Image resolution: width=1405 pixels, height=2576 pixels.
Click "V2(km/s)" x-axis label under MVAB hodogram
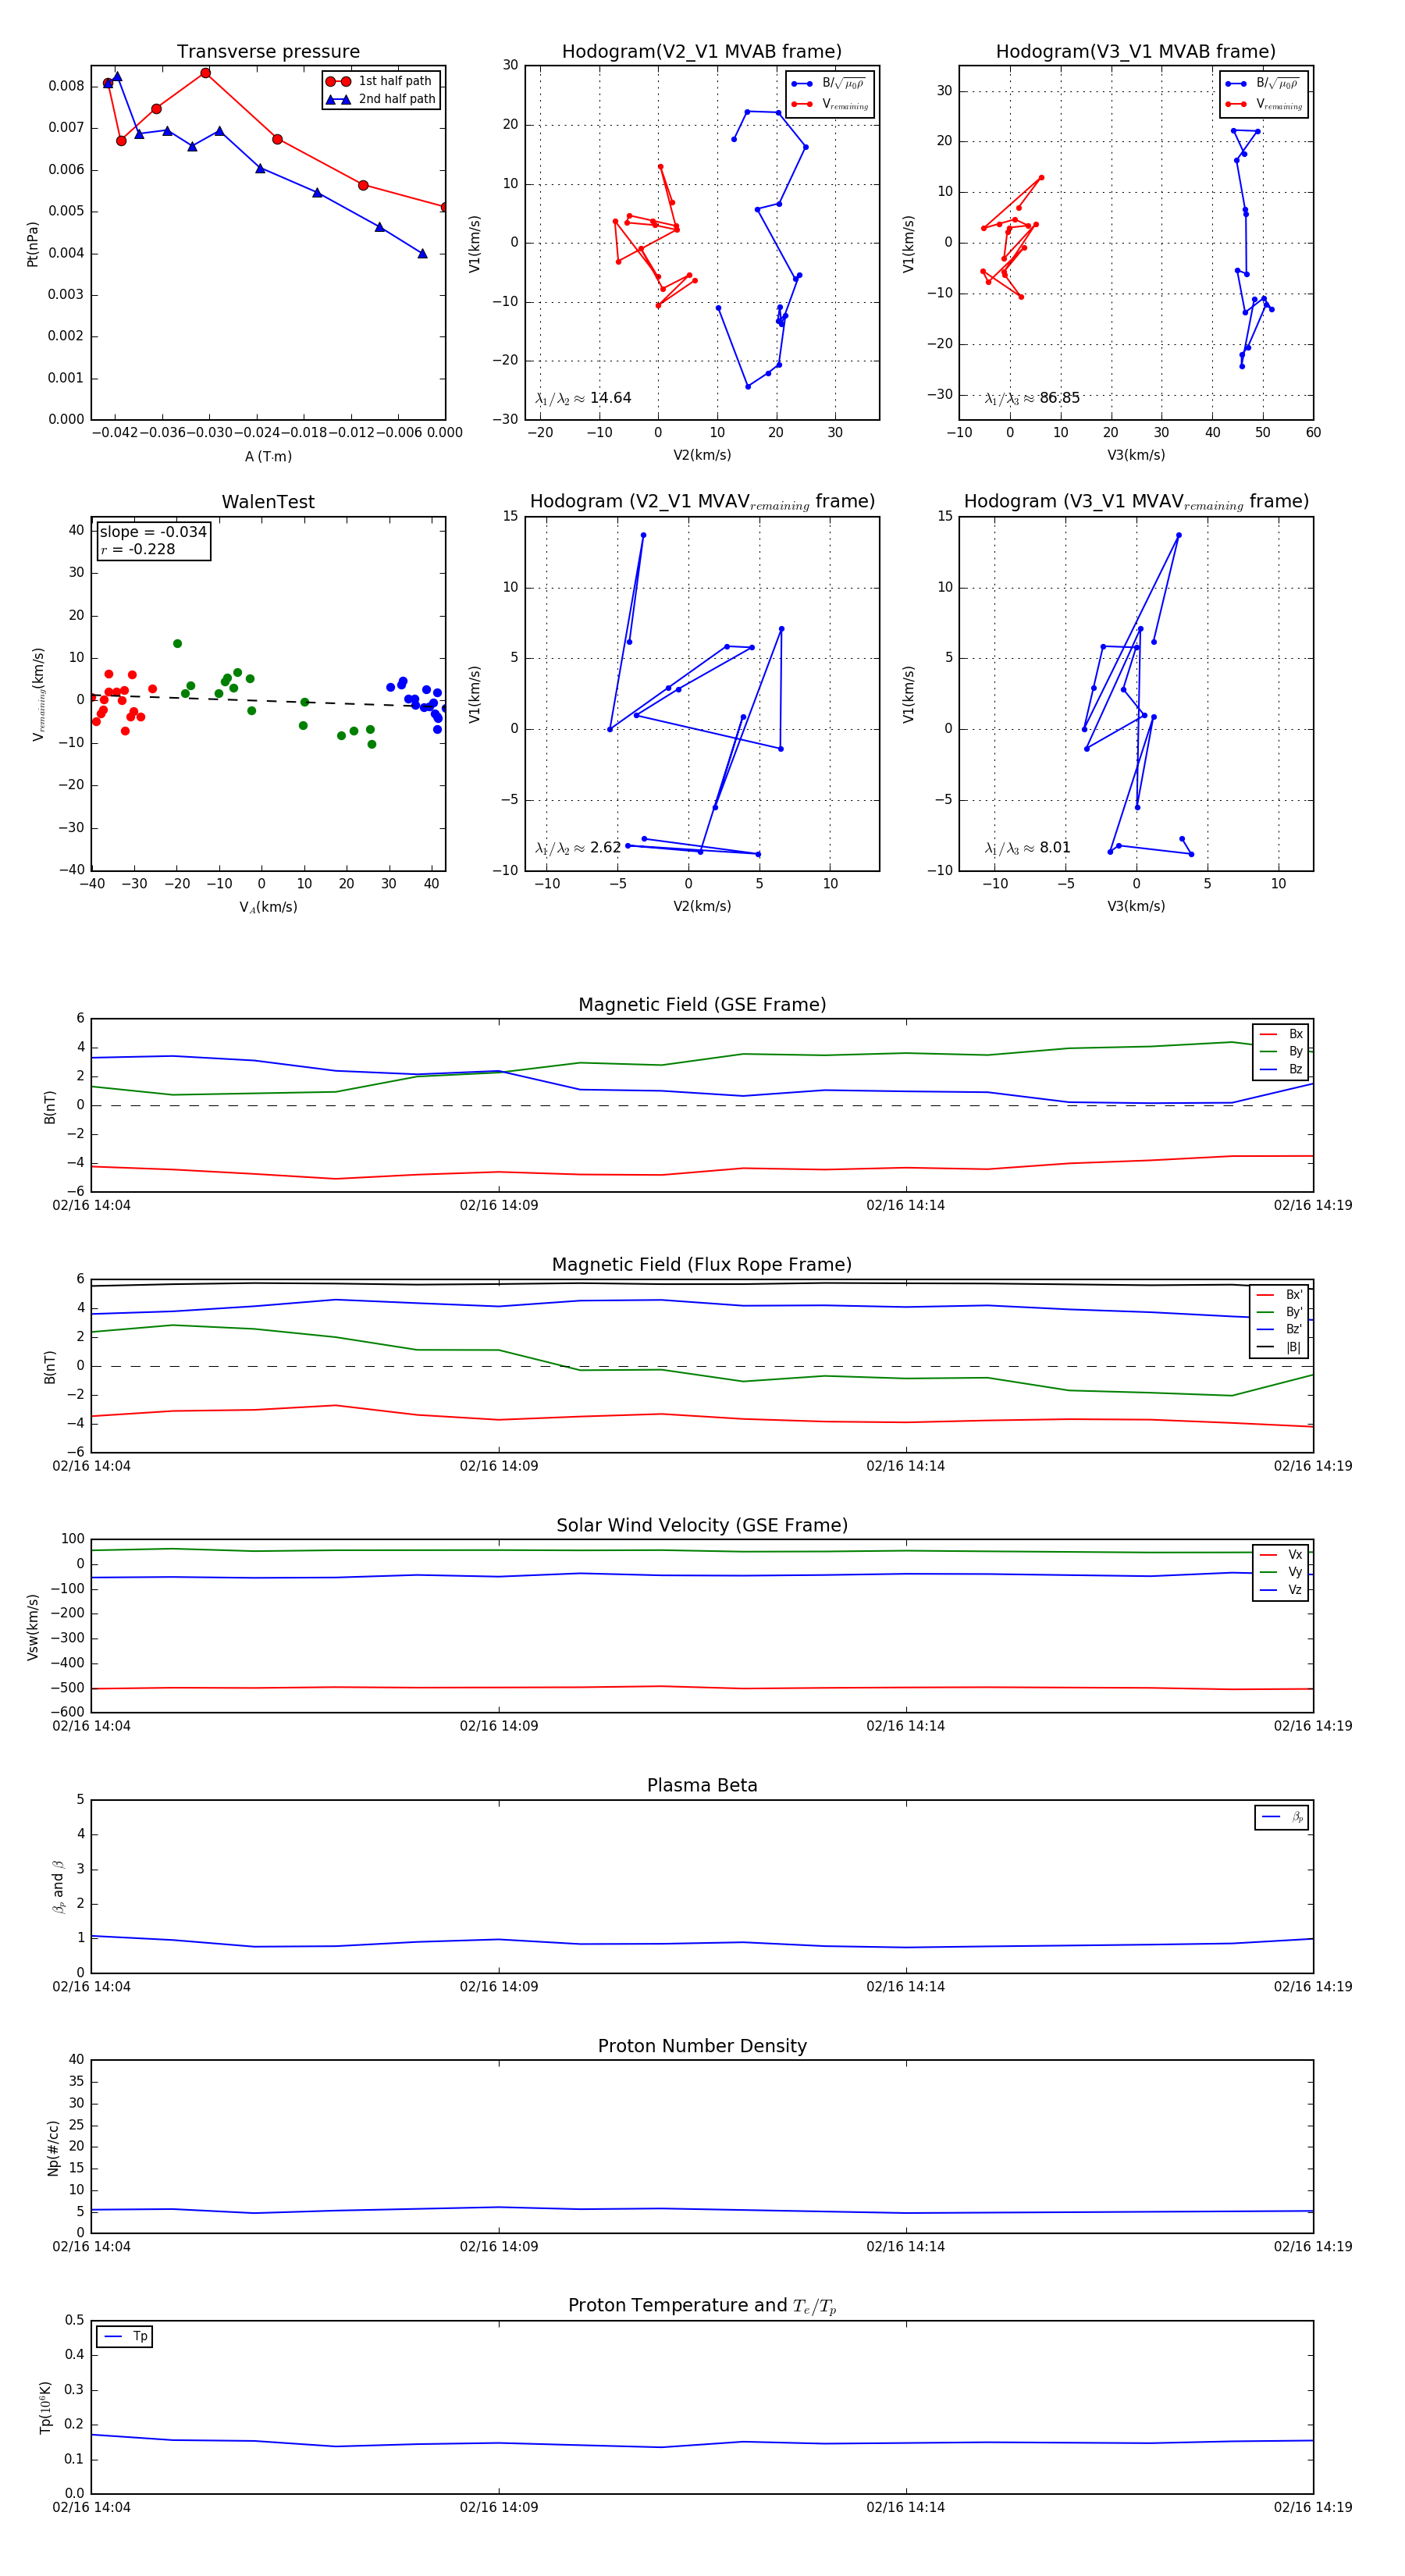point(702,455)
